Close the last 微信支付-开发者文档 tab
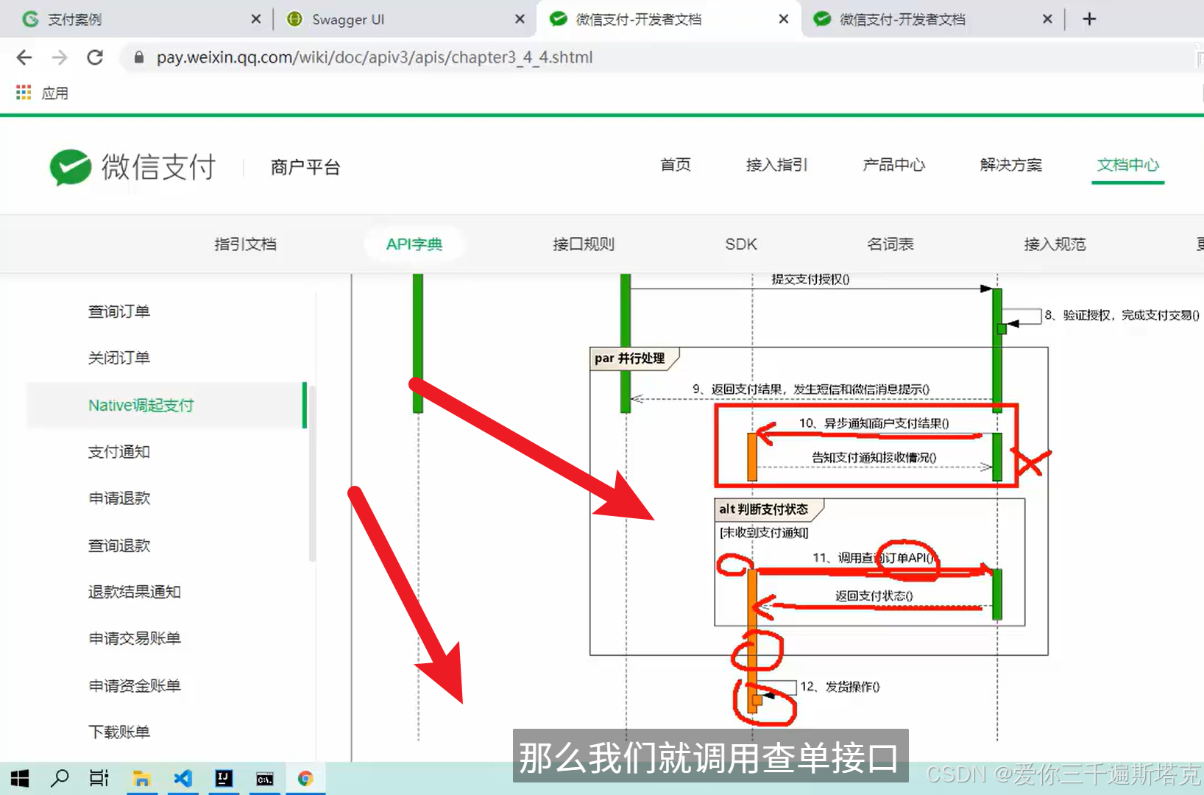Image resolution: width=1204 pixels, height=795 pixels. pos(1047,19)
